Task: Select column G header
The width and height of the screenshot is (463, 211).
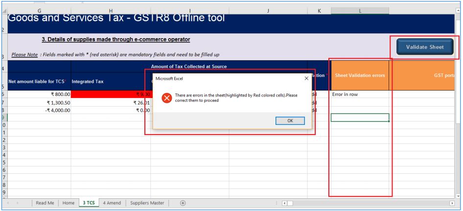Action: coord(39,11)
